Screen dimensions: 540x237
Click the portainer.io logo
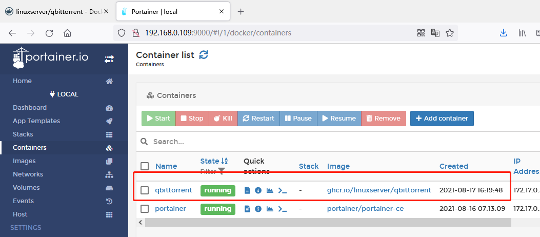[x=51, y=57]
